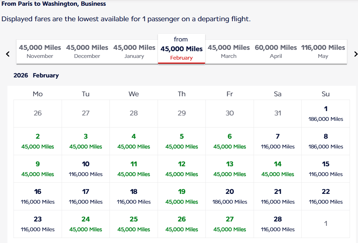
Task: Pick February 19 green fare date
Action: (182, 197)
